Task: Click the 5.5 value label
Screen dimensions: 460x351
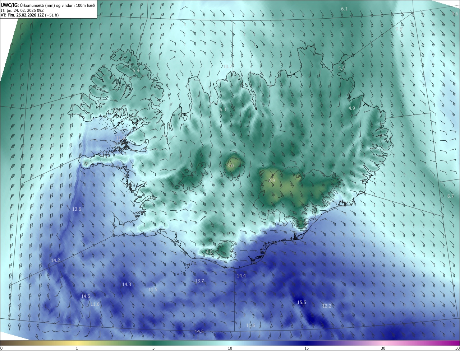Action: 341,68
